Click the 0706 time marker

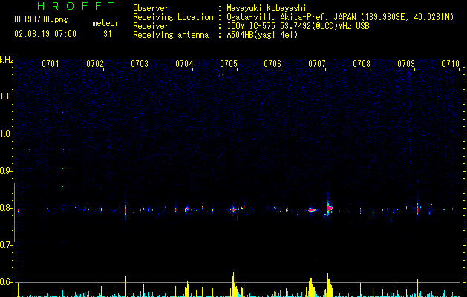coord(272,64)
